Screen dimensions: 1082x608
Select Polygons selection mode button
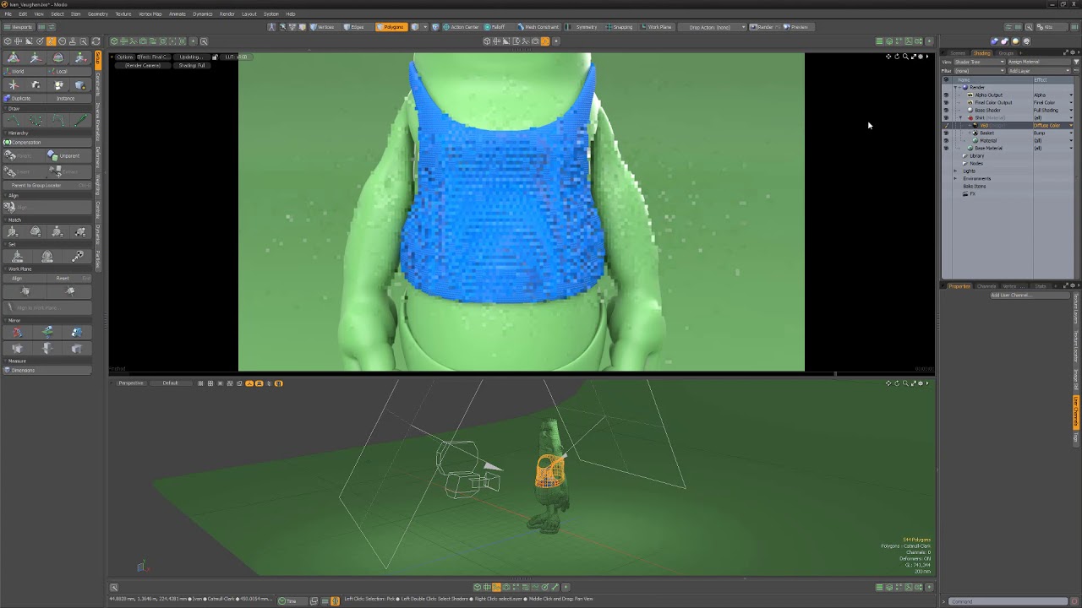pos(391,27)
